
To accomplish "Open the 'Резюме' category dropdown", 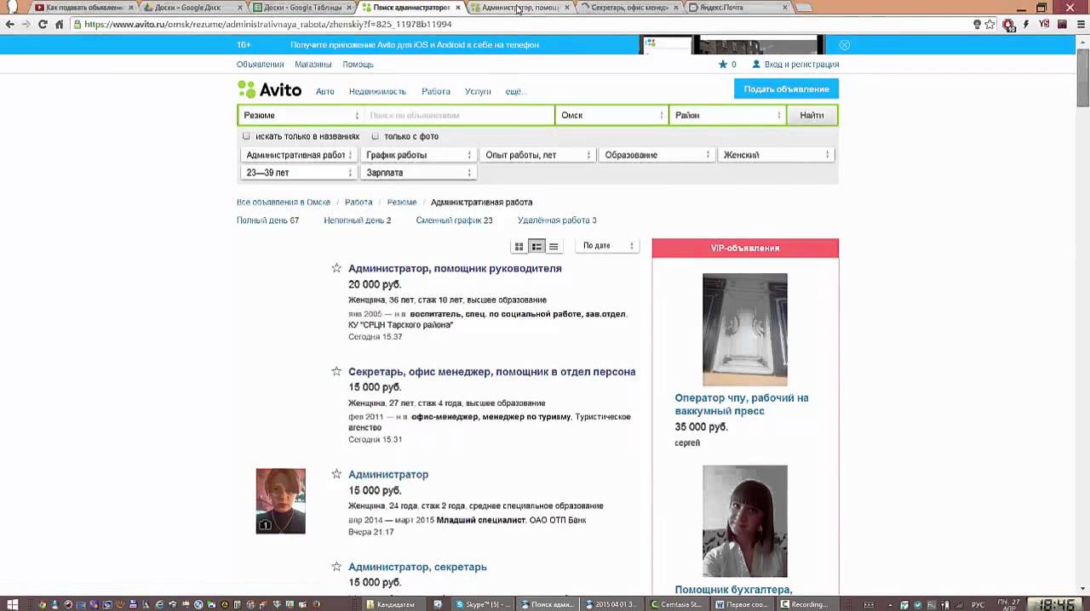I will [x=301, y=115].
